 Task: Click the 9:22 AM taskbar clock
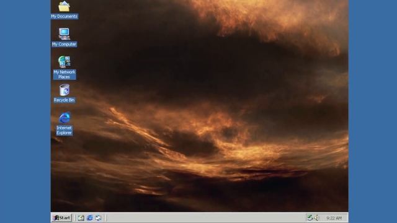point(334,218)
